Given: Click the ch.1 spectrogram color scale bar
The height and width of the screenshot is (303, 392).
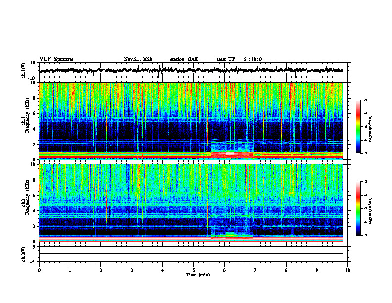Looking at the screenshot, I should point(358,127).
